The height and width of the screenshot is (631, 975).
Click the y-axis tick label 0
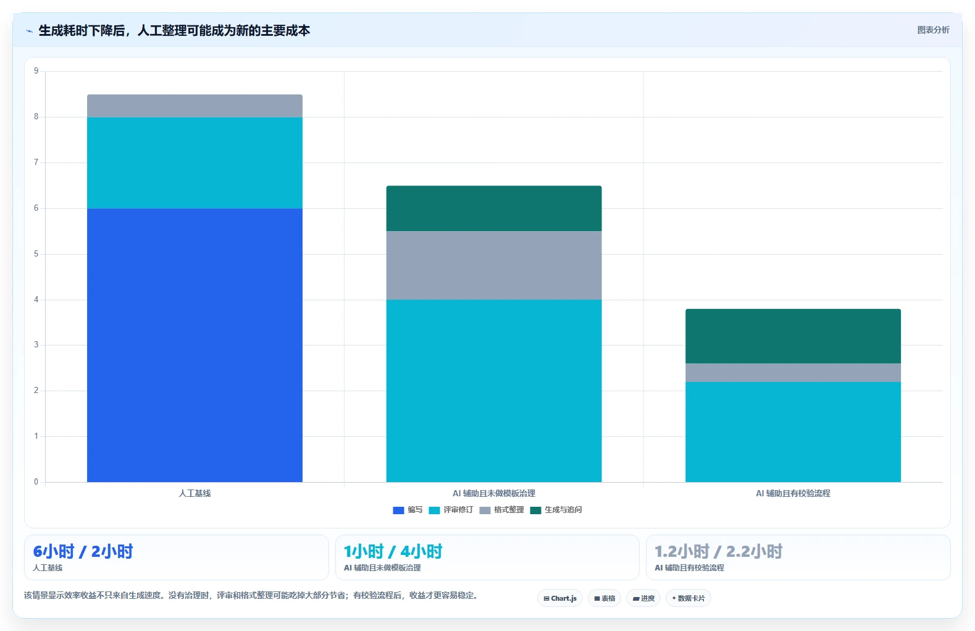[x=36, y=482]
